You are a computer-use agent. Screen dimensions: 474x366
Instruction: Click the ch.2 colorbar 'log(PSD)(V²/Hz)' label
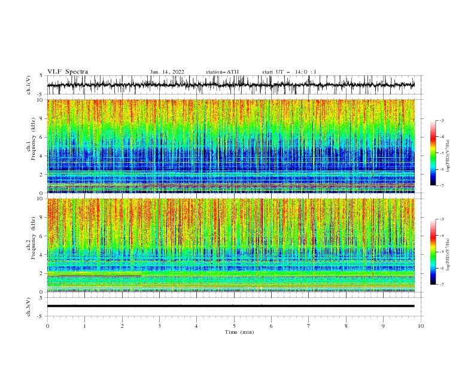448,255
